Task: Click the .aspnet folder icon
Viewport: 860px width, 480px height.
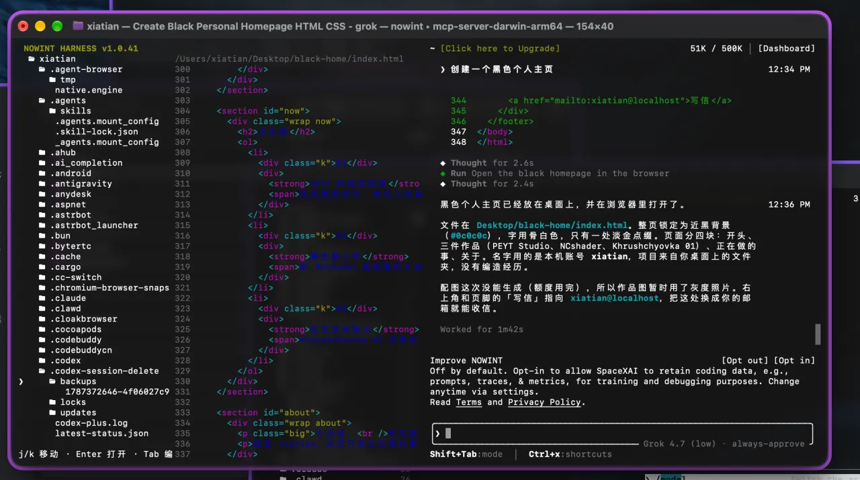Action: (42, 205)
